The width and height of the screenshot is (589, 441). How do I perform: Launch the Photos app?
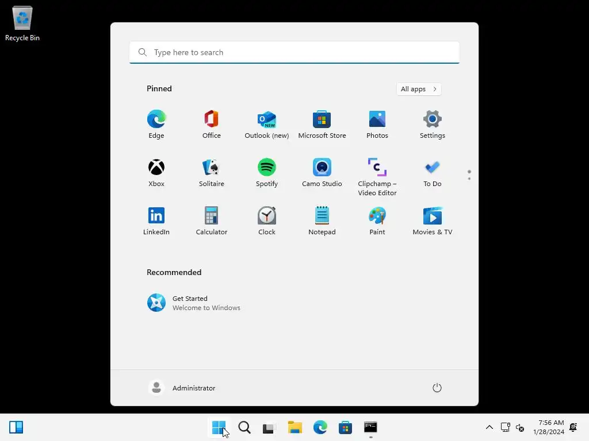[377, 124]
